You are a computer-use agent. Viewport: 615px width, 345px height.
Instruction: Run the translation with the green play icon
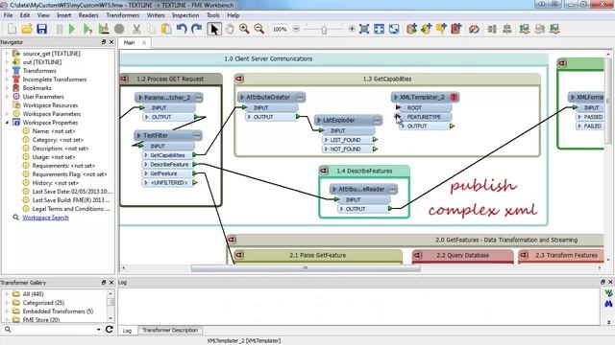click(x=72, y=29)
